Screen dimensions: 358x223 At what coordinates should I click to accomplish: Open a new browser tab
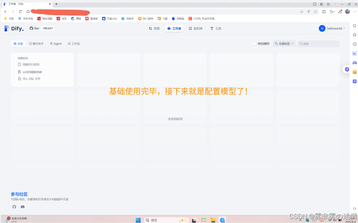point(56,4)
